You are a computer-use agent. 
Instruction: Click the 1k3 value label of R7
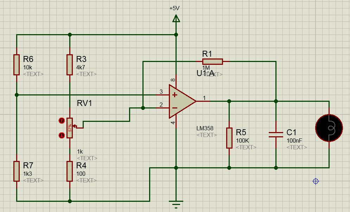(x=28, y=174)
